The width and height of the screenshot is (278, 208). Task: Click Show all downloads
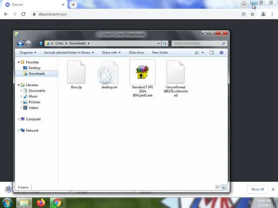click(x=257, y=189)
